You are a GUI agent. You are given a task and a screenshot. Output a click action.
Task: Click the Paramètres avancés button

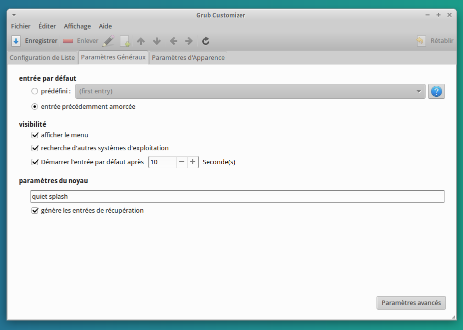pyautogui.click(x=411, y=303)
